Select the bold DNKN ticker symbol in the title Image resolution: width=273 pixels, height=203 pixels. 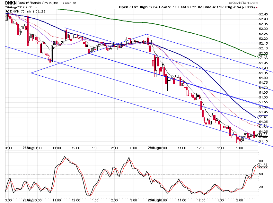pyautogui.click(x=11, y=3)
